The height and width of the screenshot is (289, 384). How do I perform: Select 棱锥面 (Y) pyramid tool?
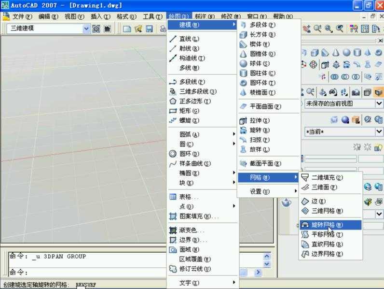(x=268, y=92)
